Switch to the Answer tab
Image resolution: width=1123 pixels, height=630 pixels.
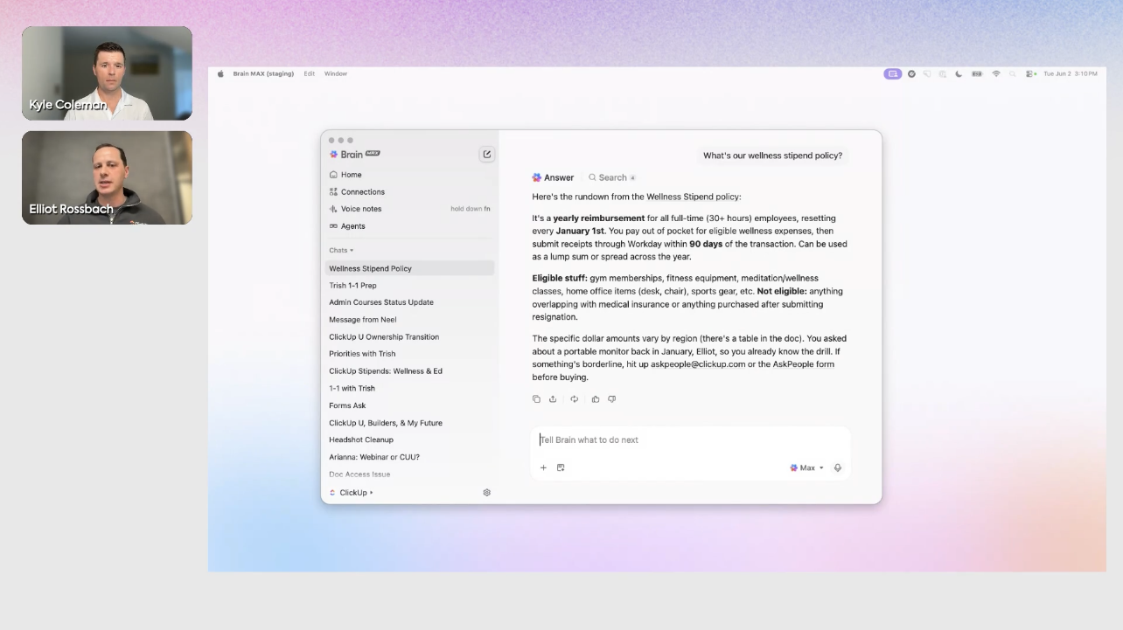click(x=553, y=177)
